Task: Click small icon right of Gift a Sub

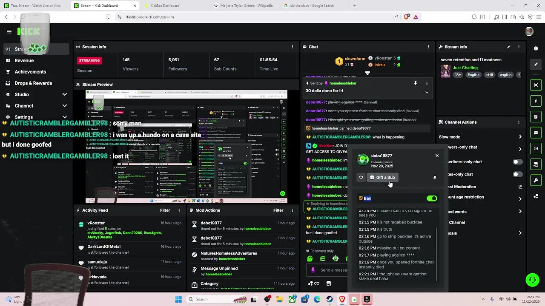Action: [x=435, y=178]
